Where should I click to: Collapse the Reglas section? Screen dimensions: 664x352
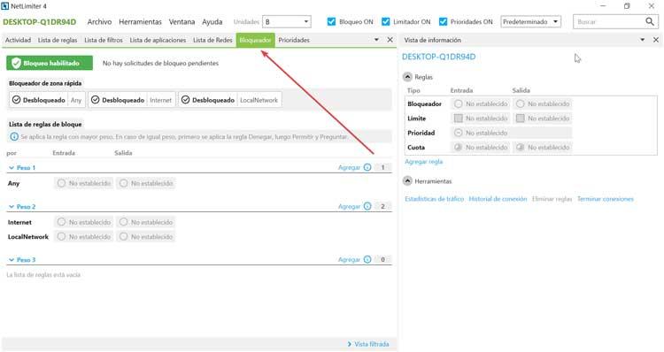(407, 77)
